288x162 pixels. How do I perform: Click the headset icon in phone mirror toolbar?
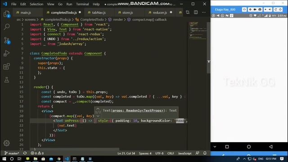244,9
